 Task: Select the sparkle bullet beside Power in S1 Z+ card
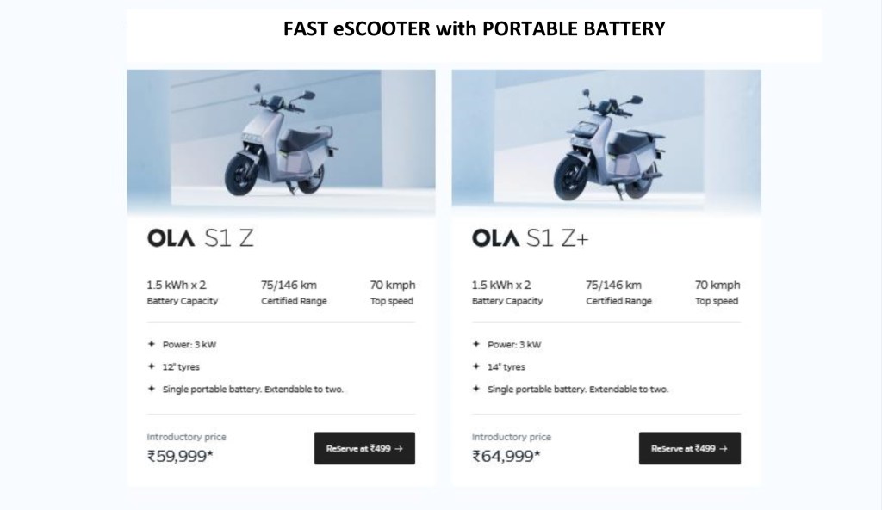tap(475, 345)
